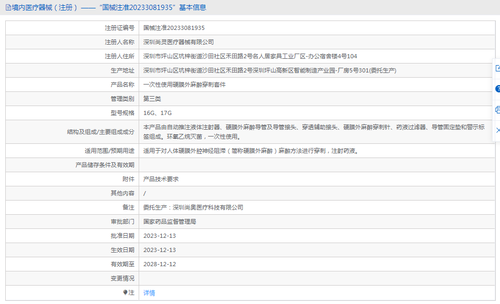Viewport: 500px width, 304px height.
Task: Open the edit/feedback icon on the side panel
Action: point(498,68)
